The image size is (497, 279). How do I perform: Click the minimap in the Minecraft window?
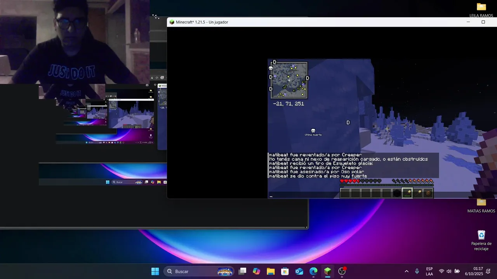tap(289, 80)
